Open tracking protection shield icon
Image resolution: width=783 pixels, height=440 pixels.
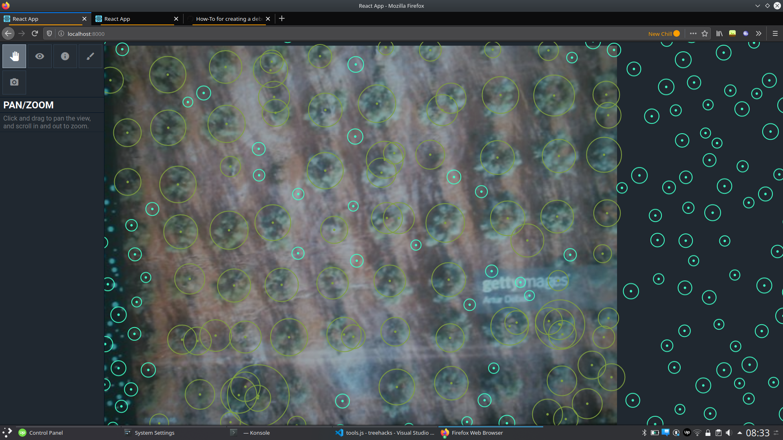[49, 34]
